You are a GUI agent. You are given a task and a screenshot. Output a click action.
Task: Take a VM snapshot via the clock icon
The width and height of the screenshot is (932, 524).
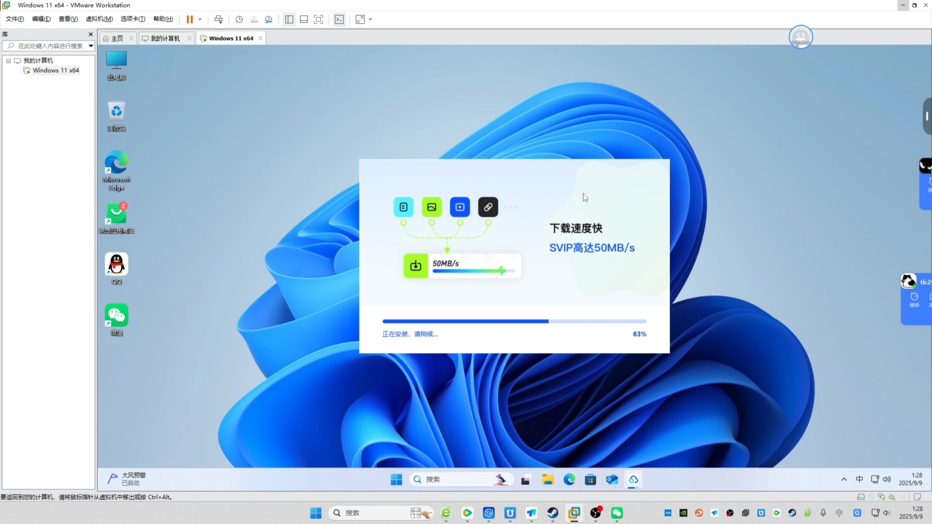coord(239,19)
